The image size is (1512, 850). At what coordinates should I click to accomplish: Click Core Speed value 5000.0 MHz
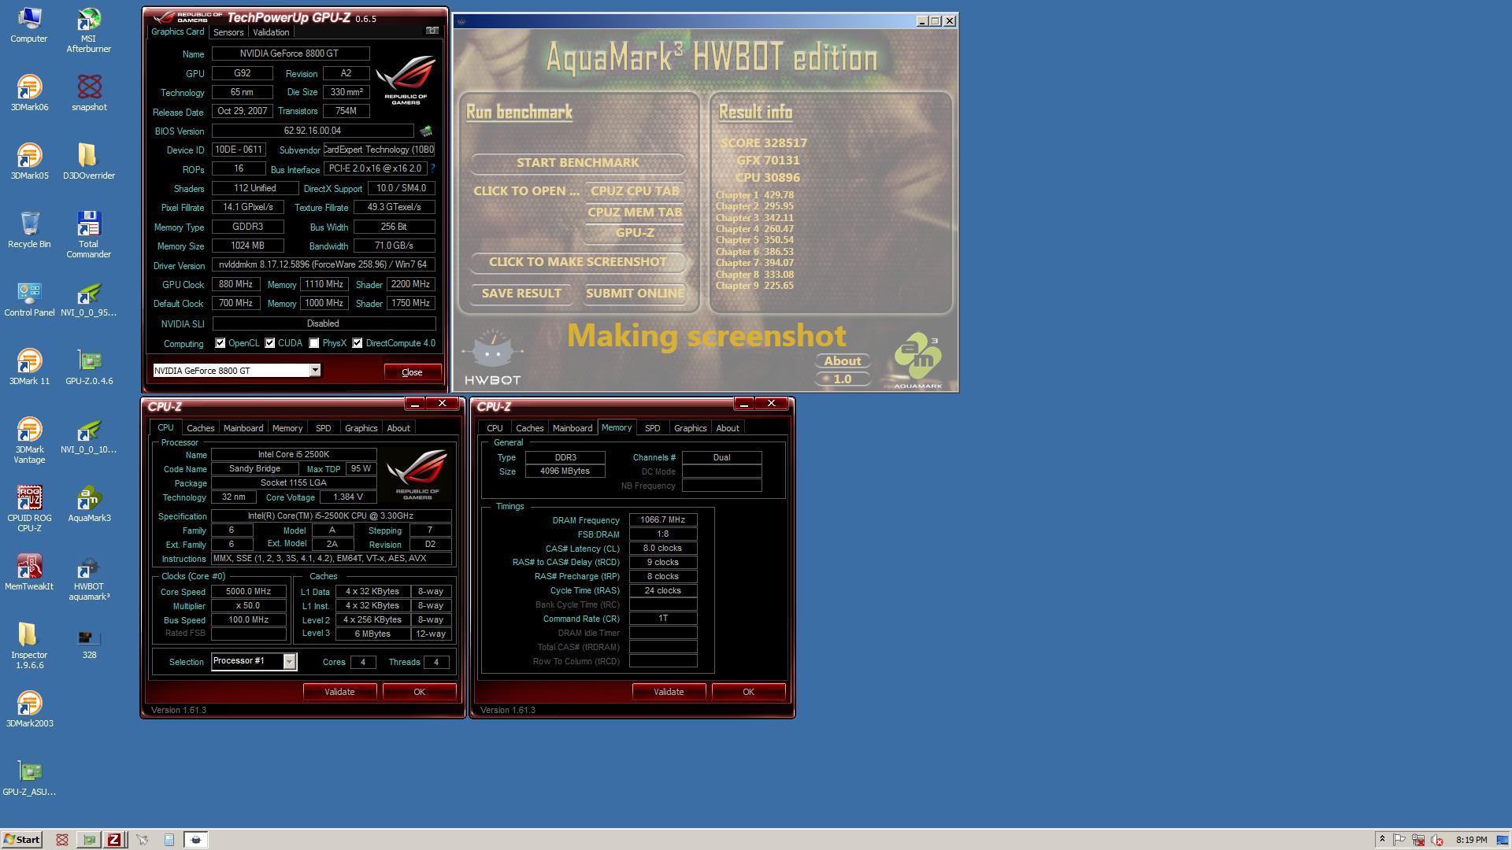tap(248, 591)
